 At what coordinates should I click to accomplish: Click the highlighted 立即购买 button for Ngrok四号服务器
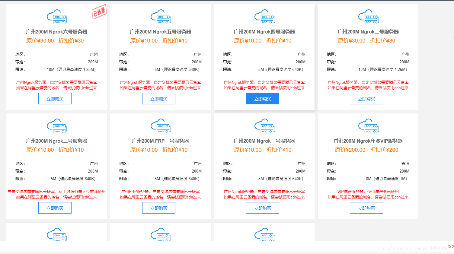pyautogui.click(x=263, y=99)
